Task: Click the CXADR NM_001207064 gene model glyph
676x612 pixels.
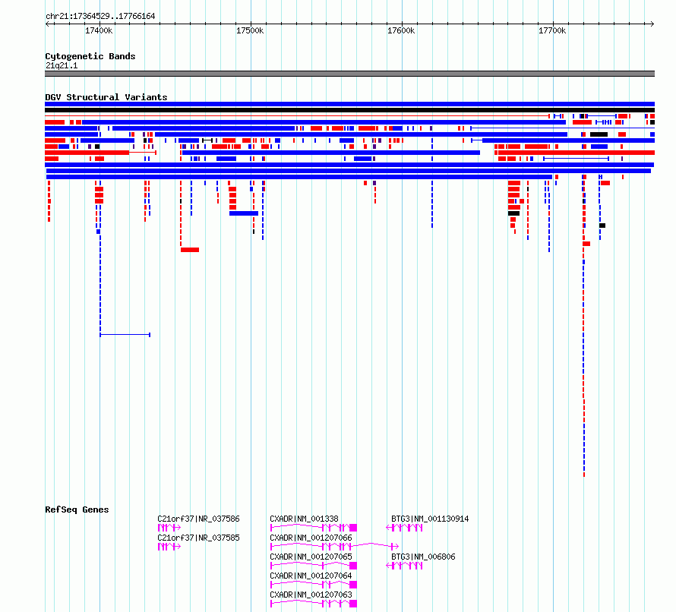Action: pos(314,585)
